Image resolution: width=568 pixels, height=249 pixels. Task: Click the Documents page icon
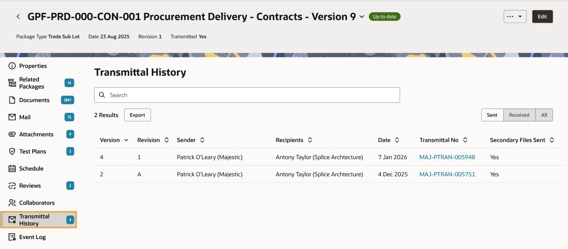[12, 100]
